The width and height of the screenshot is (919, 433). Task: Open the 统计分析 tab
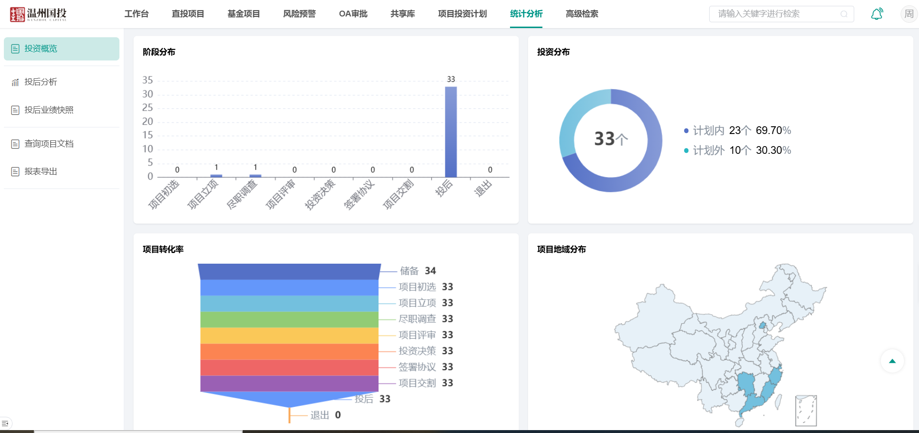526,14
